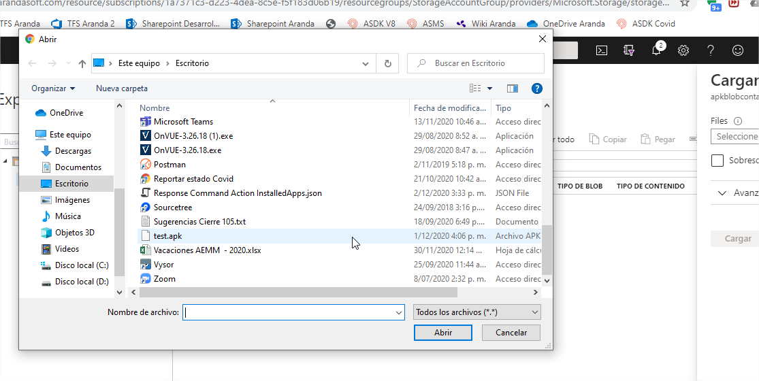Change view layout icon in dialog
Image resolution: width=759 pixels, height=381 pixels.
pyautogui.click(x=475, y=88)
